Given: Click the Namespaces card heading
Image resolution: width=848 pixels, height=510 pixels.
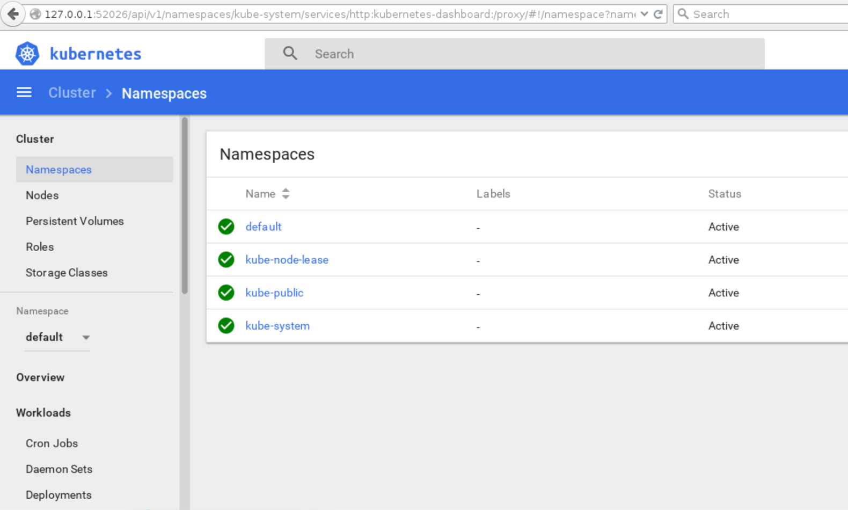Looking at the screenshot, I should (267, 155).
